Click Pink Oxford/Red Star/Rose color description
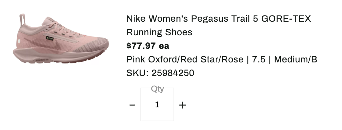Viewport: 342px width, 130px height. click(x=185, y=60)
